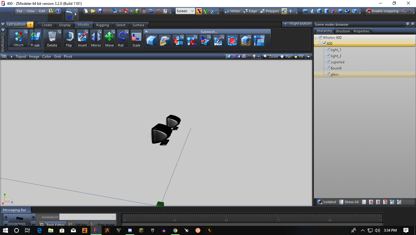Choose the Flip tool
The height and width of the screenshot is (235, 416).
pyautogui.click(x=69, y=39)
